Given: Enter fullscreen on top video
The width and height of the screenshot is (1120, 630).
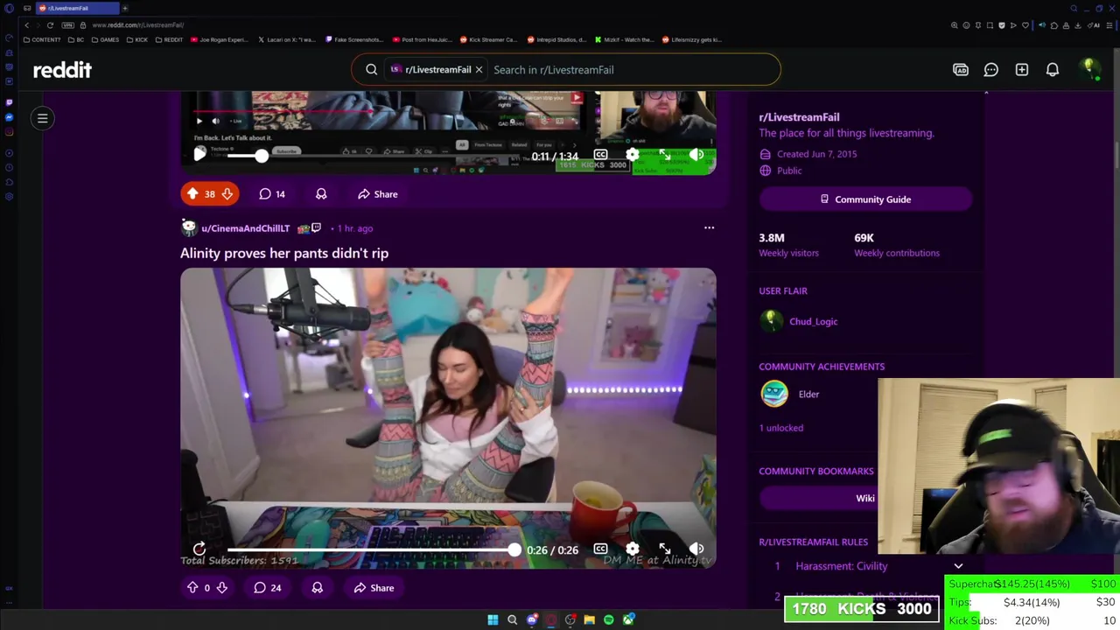Looking at the screenshot, I should 665,156.
